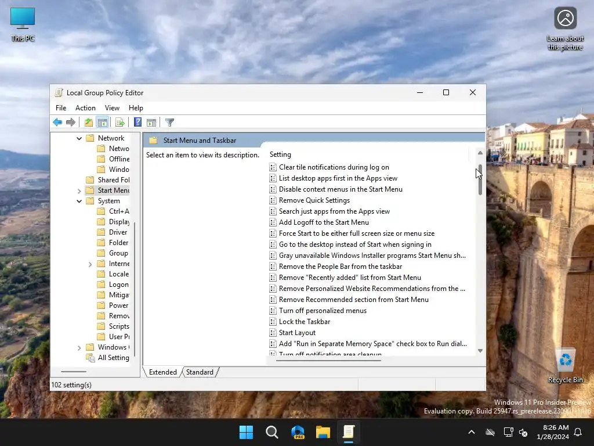This screenshot has width=594, height=446.
Task: Open the View menu
Action: (112, 108)
